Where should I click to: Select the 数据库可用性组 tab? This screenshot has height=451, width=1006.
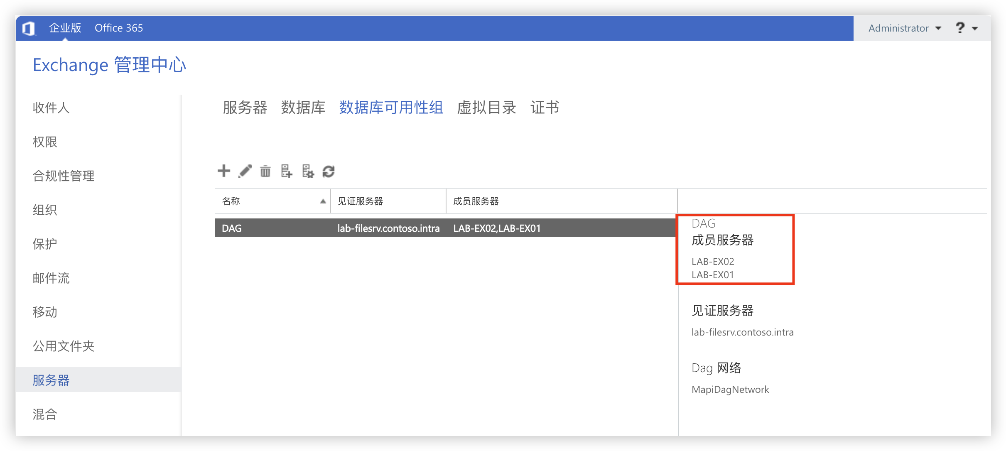(391, 108)
